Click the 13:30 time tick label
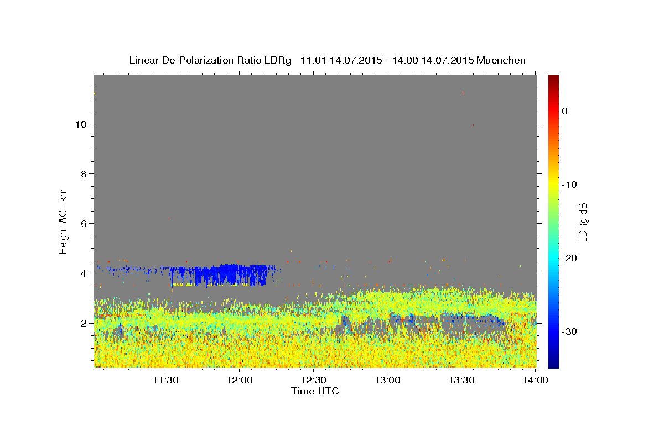The height and width of the screenshot is (442, 664). click(462, 380)
